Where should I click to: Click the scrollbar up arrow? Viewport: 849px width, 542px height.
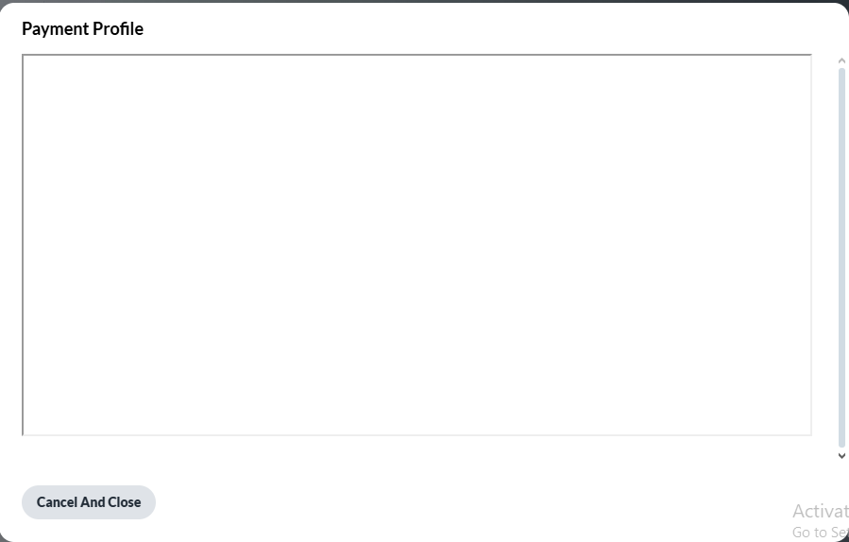pos(841,61)
